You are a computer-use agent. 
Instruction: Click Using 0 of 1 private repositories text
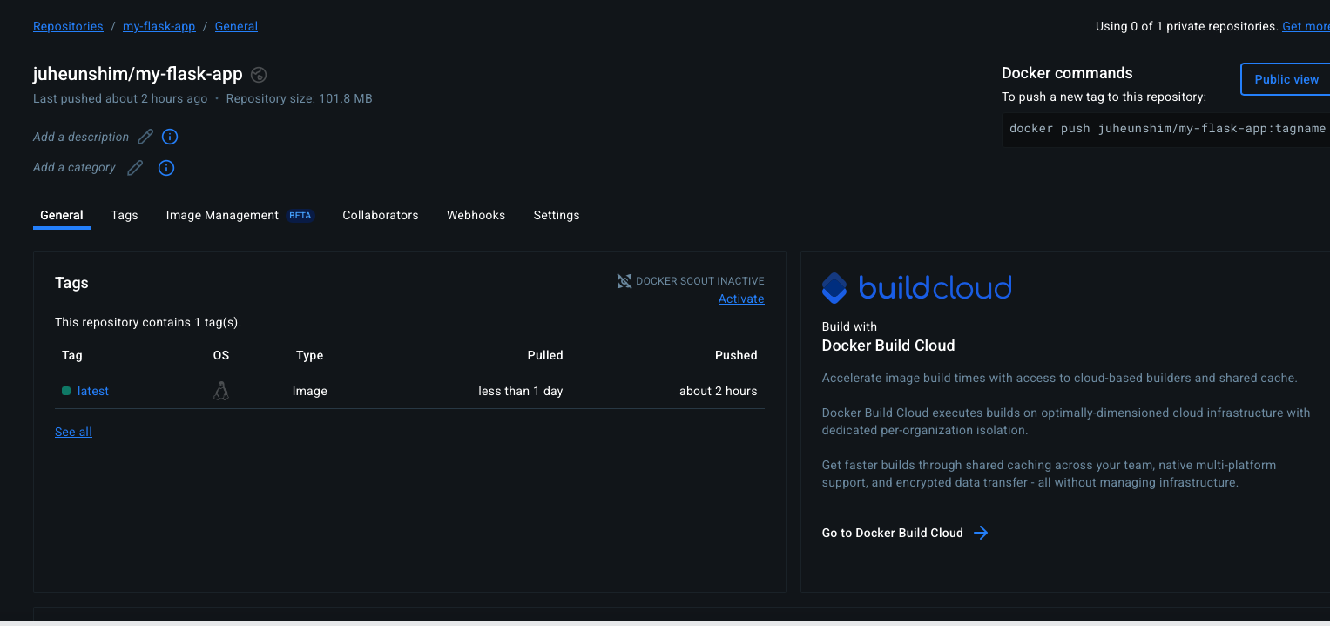coord(1186,26)
